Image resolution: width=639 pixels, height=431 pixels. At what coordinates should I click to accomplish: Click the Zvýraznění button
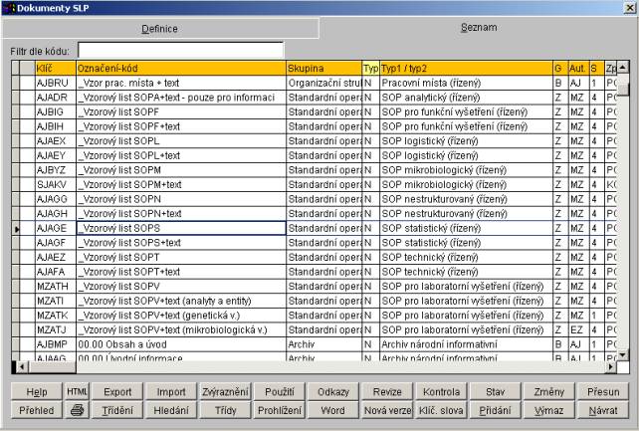point(225,392)
